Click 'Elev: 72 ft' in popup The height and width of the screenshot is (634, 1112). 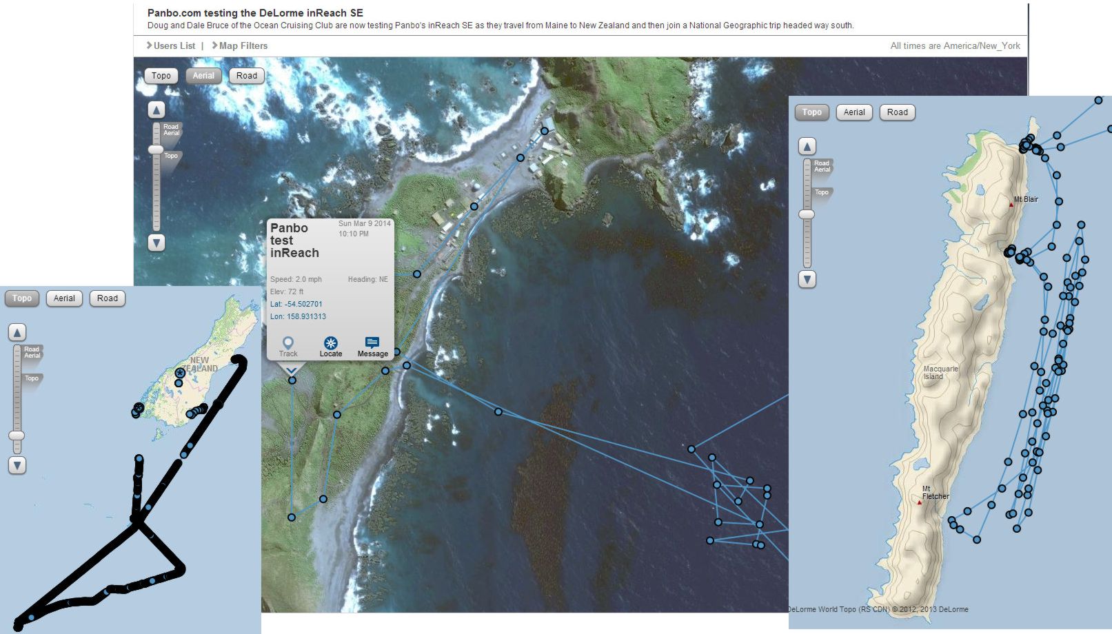click(x=287, y=292)
